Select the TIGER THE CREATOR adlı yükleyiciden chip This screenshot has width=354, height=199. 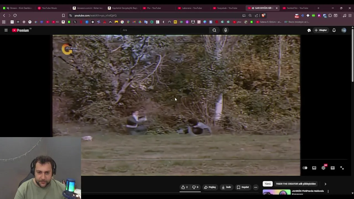tap(296, 184)
